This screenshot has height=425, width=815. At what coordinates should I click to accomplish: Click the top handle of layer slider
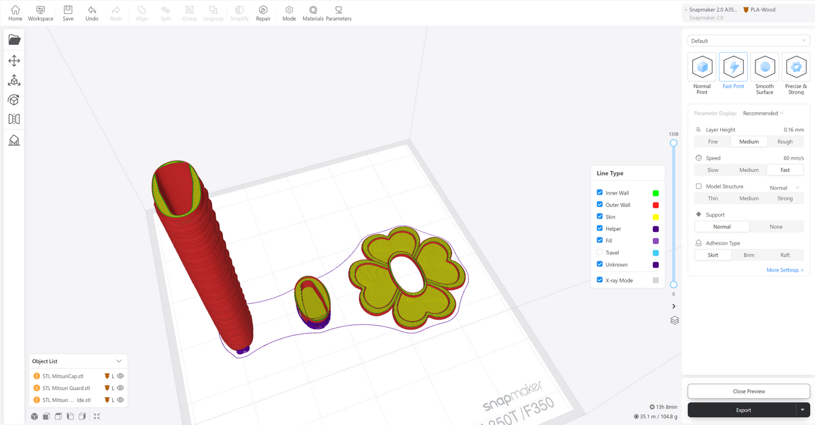click(673, 143)
